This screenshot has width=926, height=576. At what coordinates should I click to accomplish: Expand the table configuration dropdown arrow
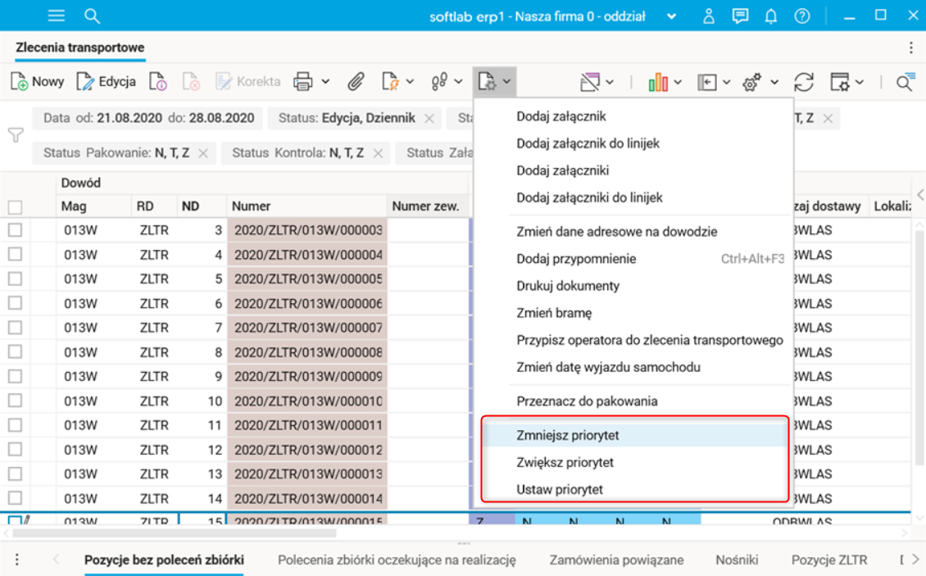860,82
